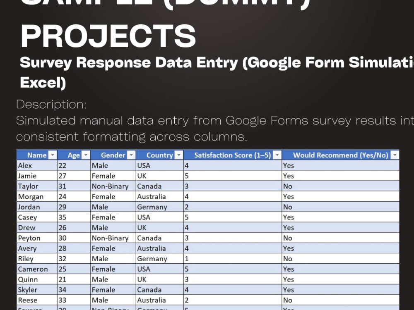Click the Survey Response Data Entry title

pyautogui.click(x=217, y=72)
